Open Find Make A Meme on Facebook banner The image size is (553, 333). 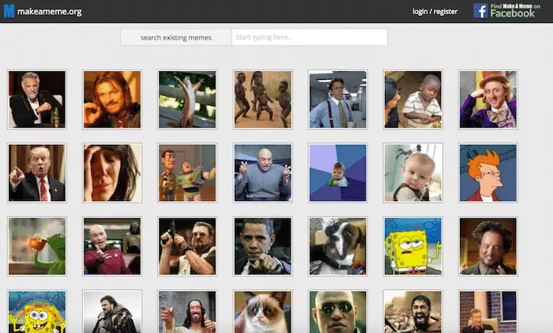[507, 11]
